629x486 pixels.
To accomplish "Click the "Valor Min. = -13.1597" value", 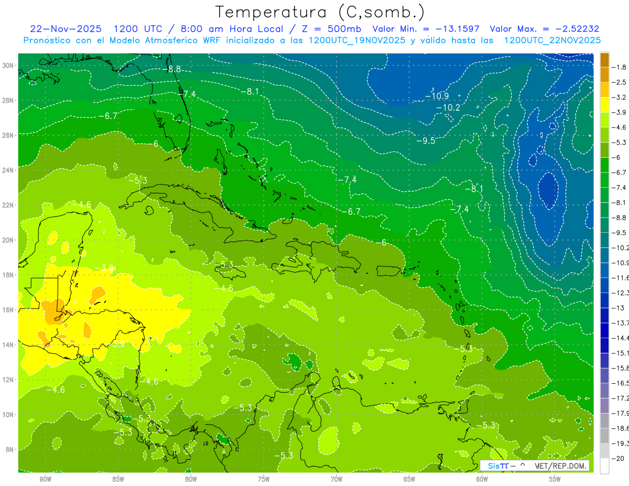I will pos(426,29).
